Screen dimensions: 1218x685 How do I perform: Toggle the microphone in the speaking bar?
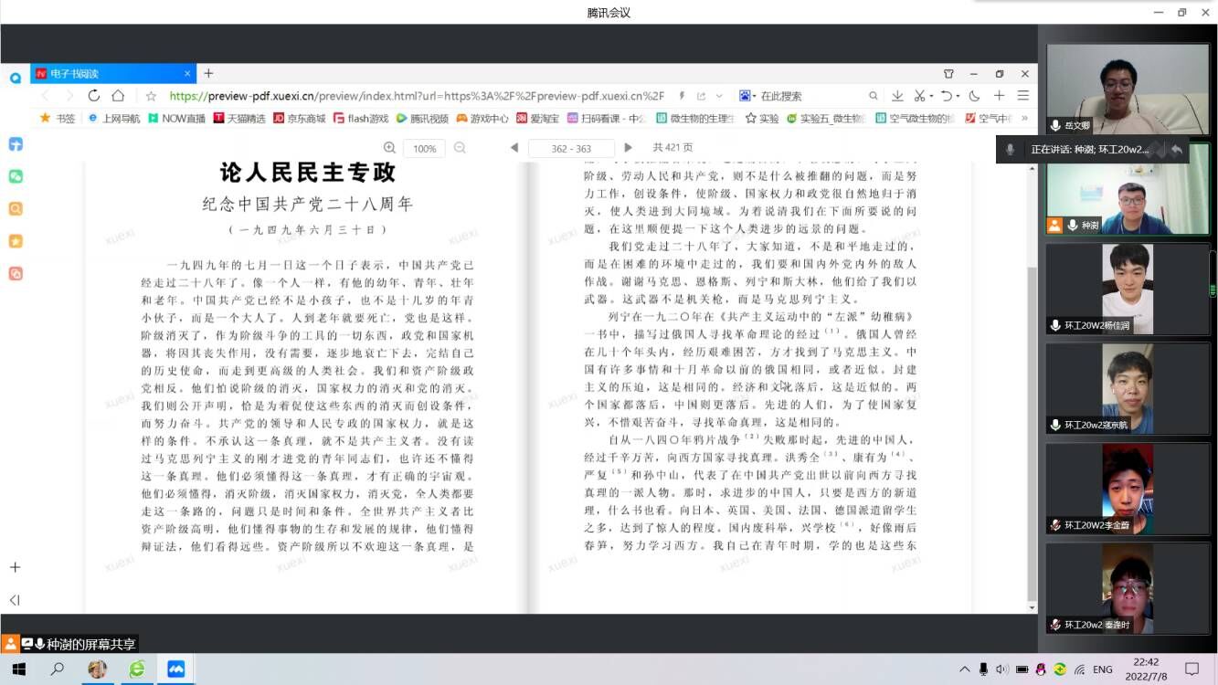tap(1011, 150)
